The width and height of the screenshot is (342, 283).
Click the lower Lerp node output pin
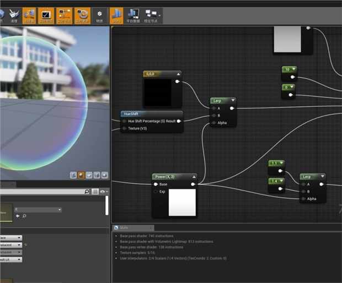[321, 184]
